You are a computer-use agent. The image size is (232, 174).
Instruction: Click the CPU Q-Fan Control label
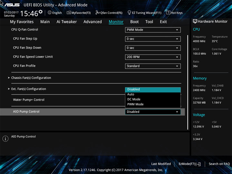24,30
